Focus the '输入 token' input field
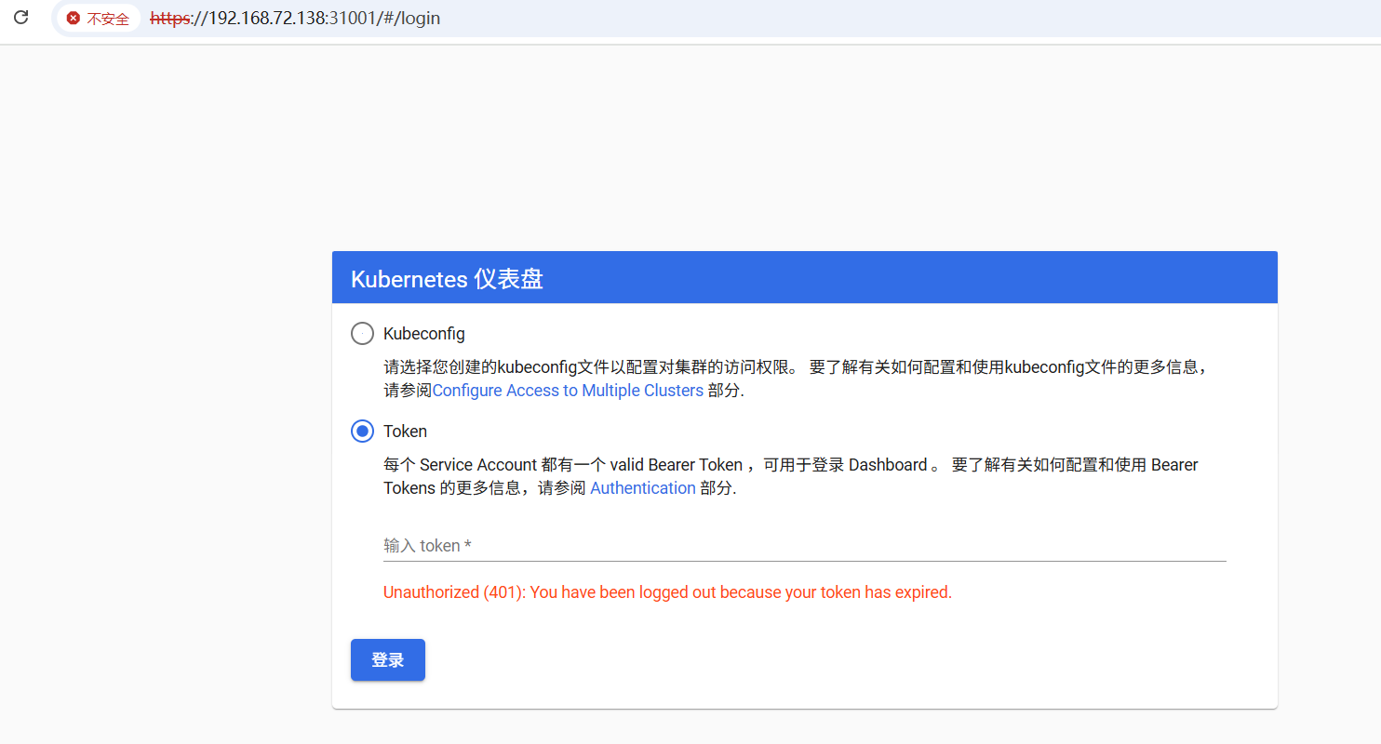1381x744 pixels. tap(805, 545)
